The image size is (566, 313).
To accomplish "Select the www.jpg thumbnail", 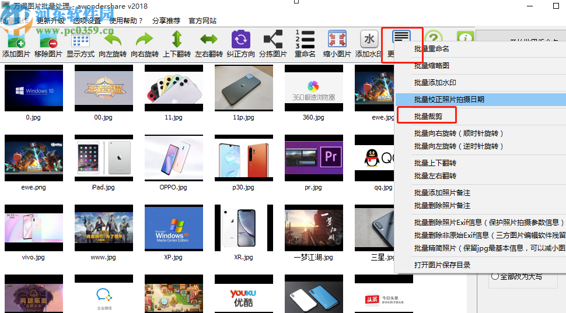I will pos(104,228).
